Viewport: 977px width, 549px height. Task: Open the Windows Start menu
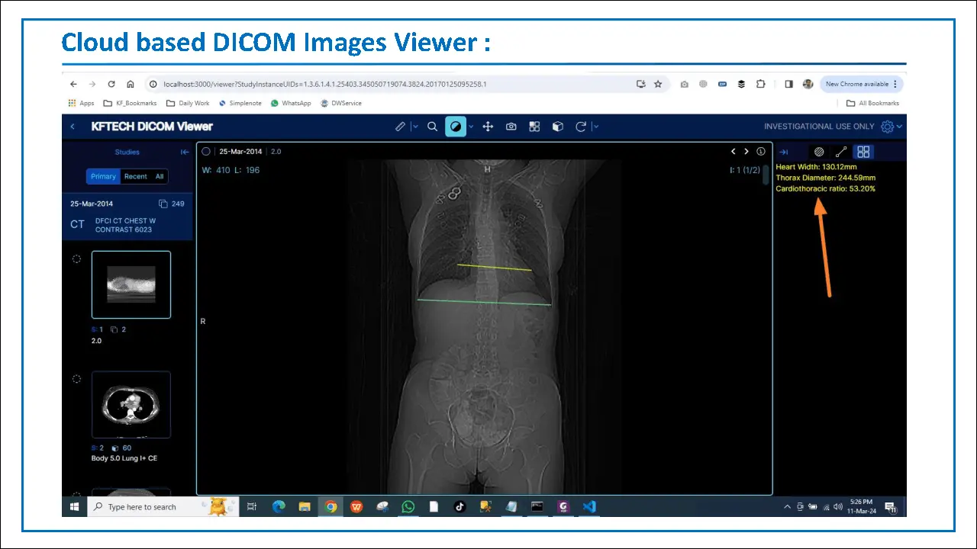[x=75, y=506]
